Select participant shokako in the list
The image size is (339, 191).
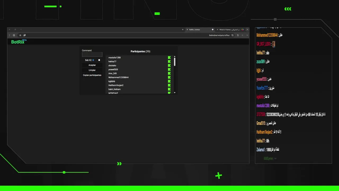coord(112,66)
